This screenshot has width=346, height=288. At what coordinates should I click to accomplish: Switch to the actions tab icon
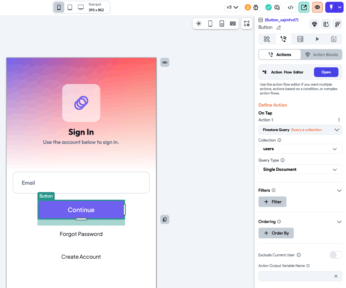point(283,39)
